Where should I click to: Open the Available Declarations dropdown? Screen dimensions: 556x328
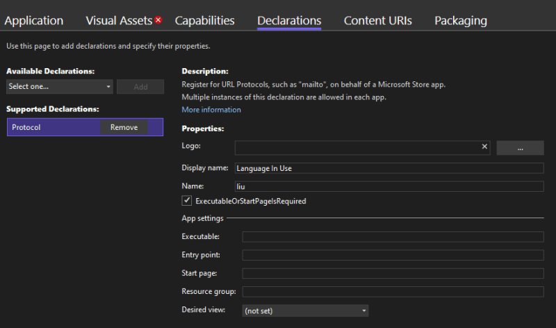[60, 87]
